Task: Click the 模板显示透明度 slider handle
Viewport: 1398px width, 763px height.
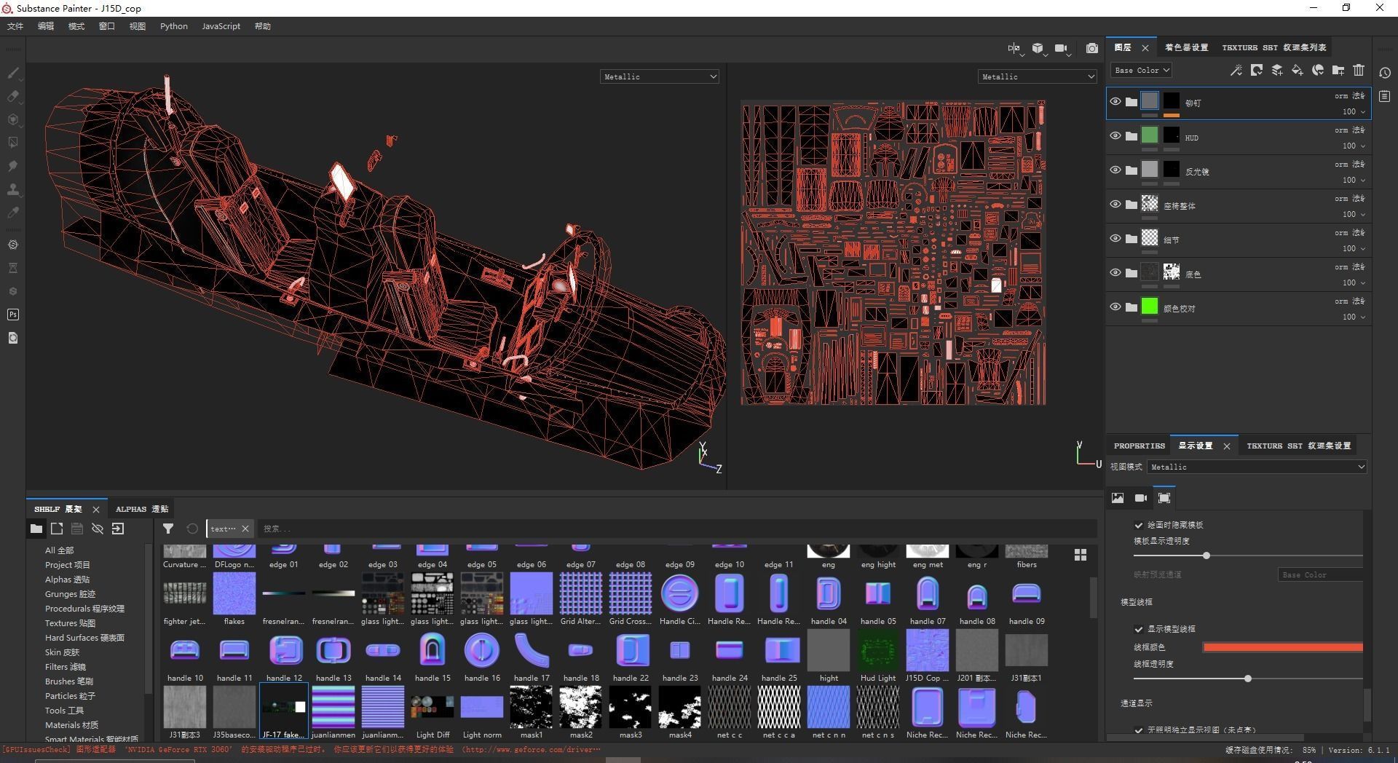Action: click(1207, 556)
